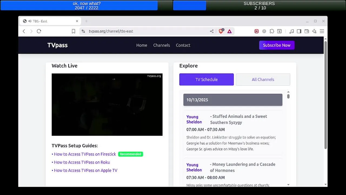Open the Channels nav link

coord(161,45)
